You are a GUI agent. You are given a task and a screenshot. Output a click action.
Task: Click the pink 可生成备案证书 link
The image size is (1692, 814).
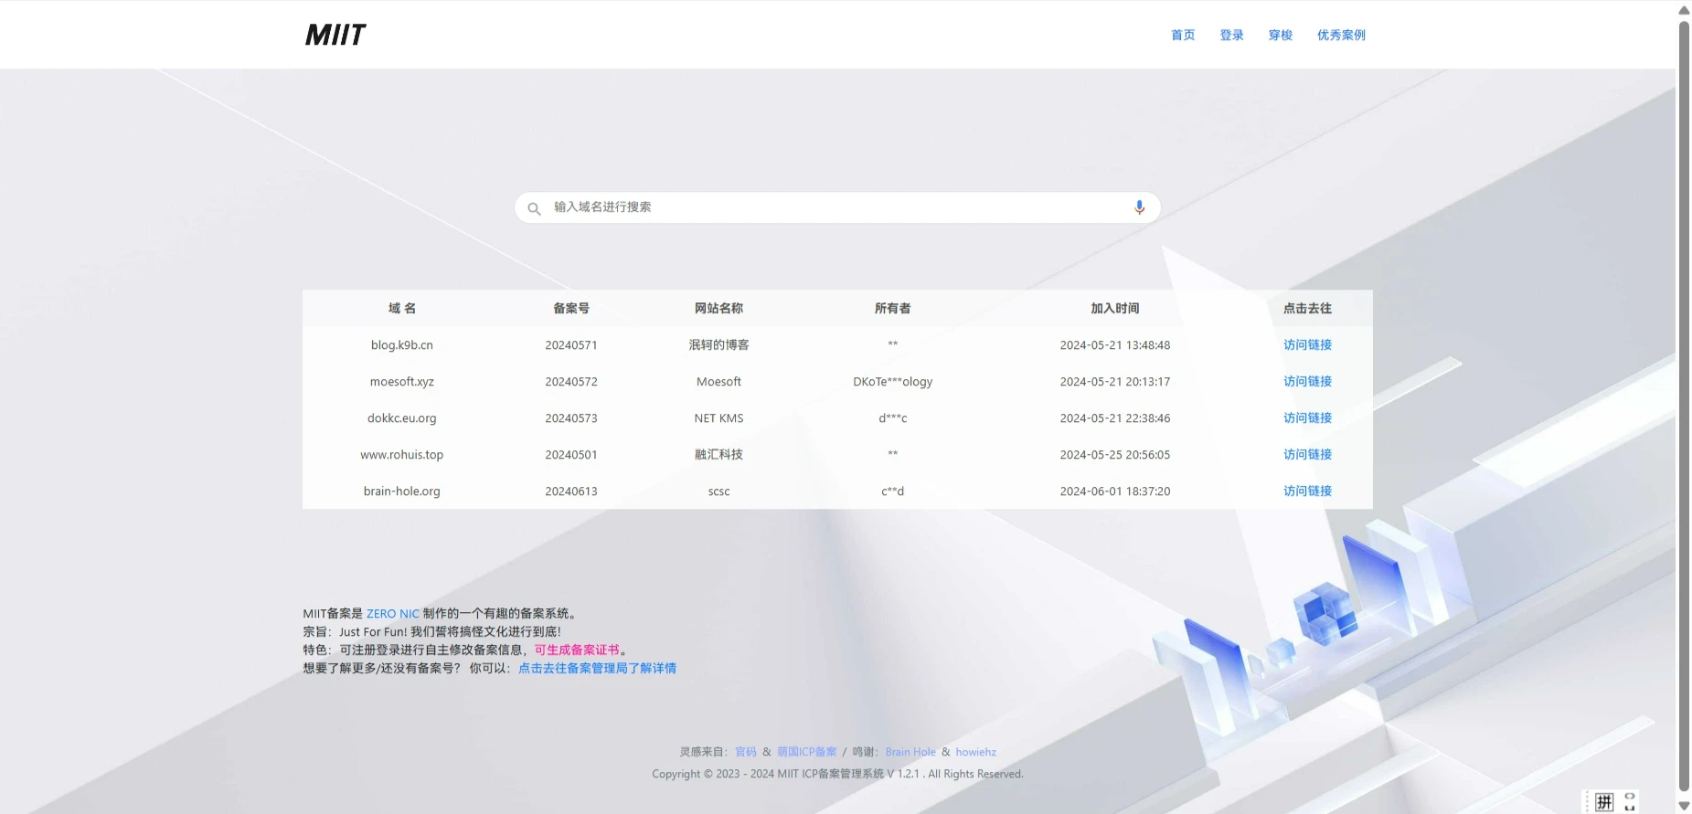577,650
